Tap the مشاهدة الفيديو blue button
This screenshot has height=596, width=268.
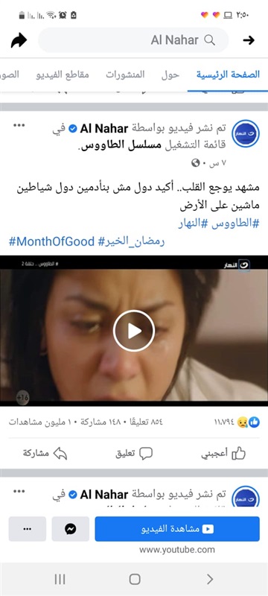(x=177, y=529)
